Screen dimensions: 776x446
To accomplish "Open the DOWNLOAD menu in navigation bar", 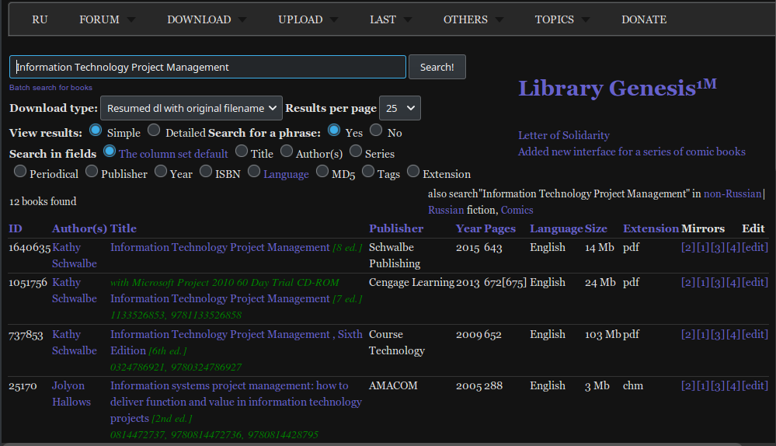I will (207, 19).
